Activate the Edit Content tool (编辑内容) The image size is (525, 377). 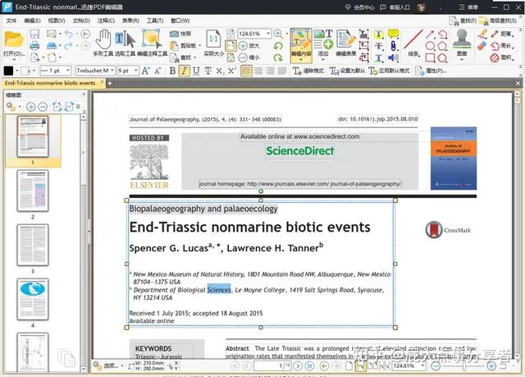point(301,45)
